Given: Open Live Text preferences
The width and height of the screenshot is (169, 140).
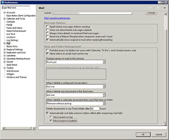Looking at the screenshot, I should 11,34.
